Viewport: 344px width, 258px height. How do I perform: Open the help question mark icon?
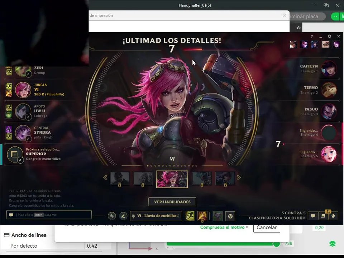click(x=312, y=37)
